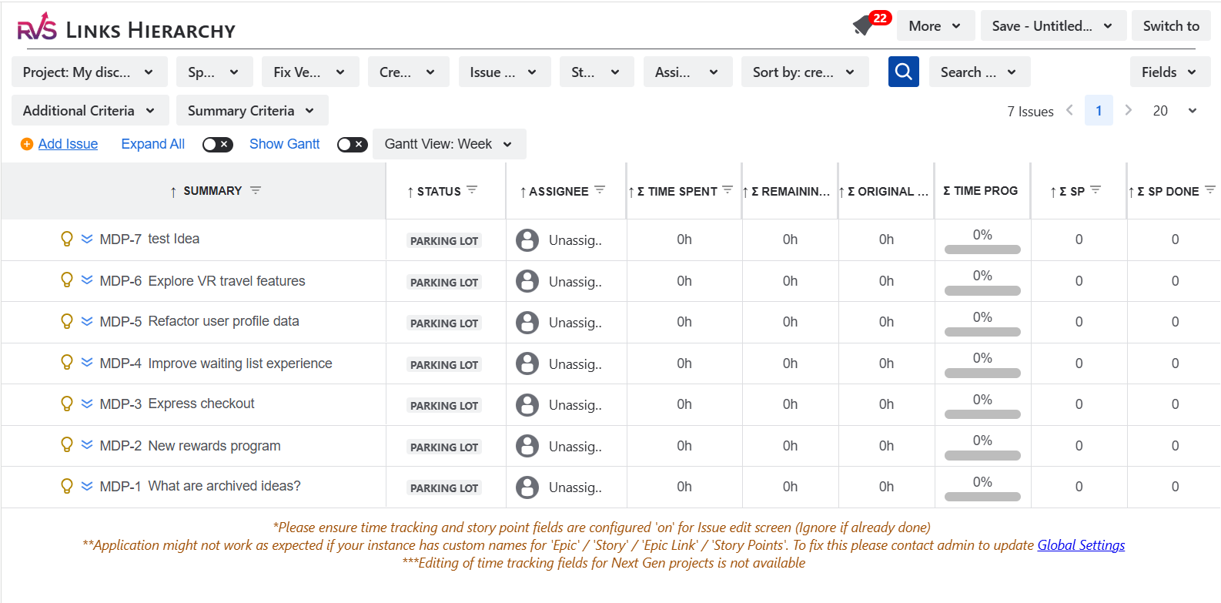1221x603 pixels.
Task: Click the Expand All link
Action: coord(153,144)
